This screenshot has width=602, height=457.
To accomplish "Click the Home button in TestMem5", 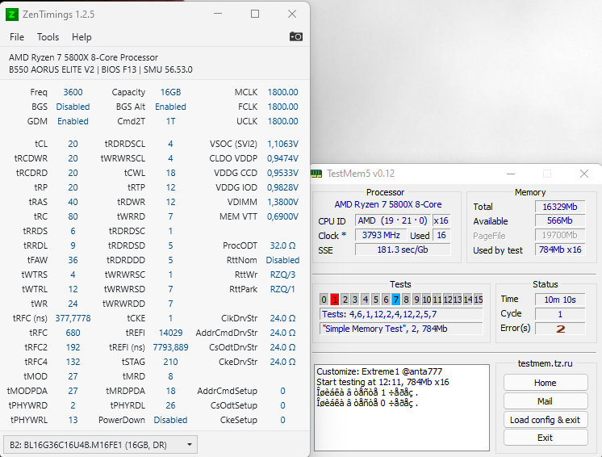I will pyautogui.click(x=546, y=383).
